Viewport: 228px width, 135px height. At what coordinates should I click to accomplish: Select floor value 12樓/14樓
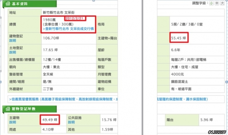(52, 60)
